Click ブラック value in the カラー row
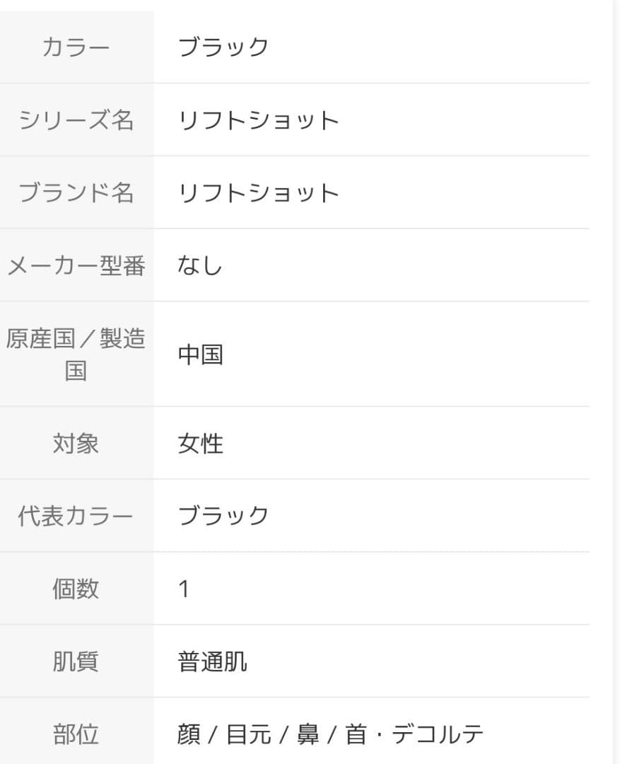 [223, 47]
